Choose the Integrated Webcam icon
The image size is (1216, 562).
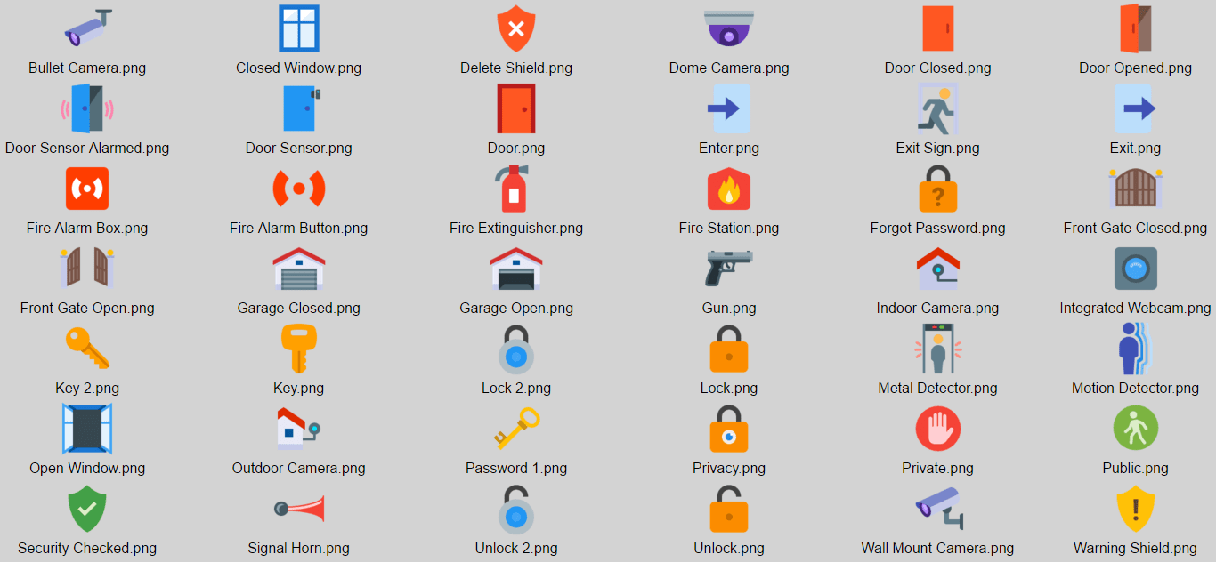(1136, 269)
